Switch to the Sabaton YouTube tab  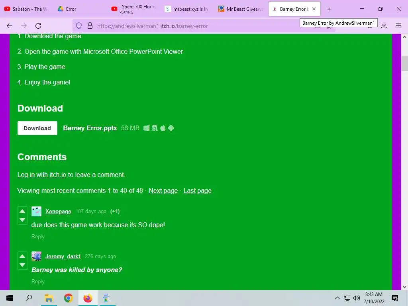(x=26, y=9)
